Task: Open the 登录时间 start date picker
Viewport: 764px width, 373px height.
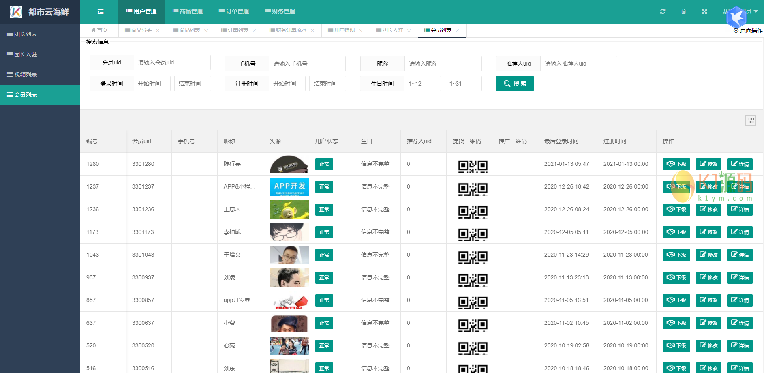Action: 152,84
